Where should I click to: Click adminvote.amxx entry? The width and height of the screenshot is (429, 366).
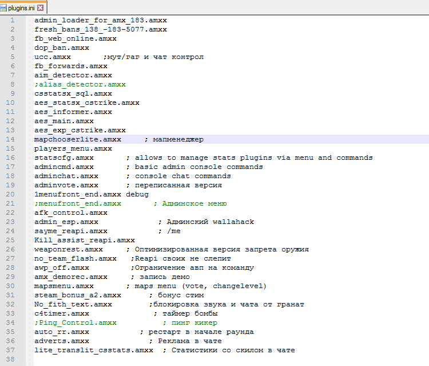[x=66, y=185]
